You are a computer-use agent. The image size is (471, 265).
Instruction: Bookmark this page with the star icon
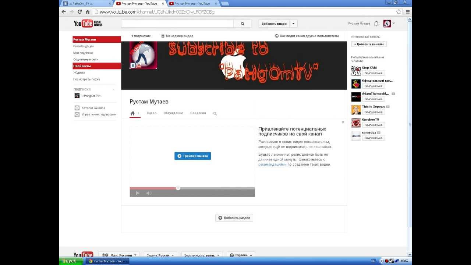pyautogui.click(x=399, y=12)
